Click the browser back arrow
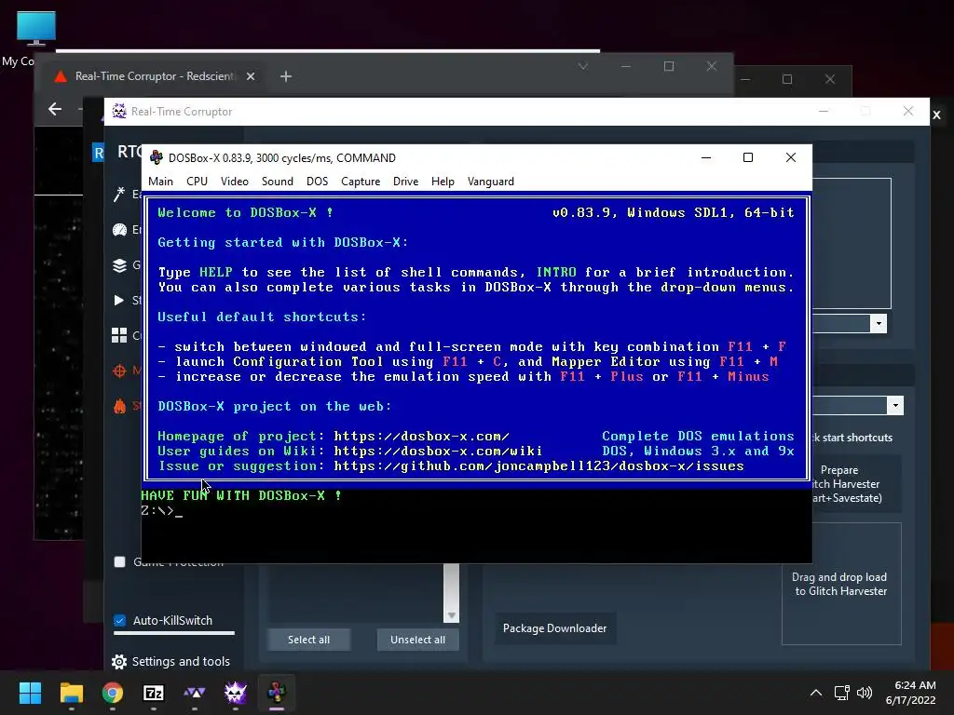This screenshot has height=715, width=954. tap(55, 109)
